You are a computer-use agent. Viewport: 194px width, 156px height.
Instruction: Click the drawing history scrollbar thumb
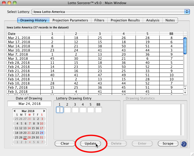185,46
